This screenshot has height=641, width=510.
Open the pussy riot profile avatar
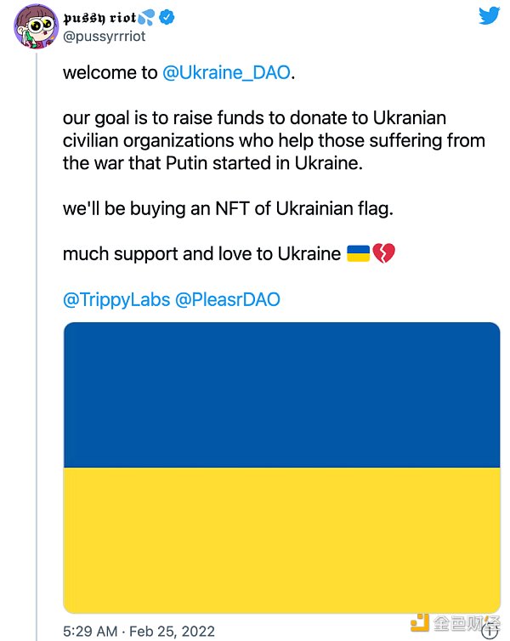36,26
